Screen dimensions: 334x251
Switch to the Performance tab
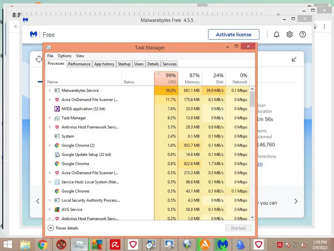(79, 64)
